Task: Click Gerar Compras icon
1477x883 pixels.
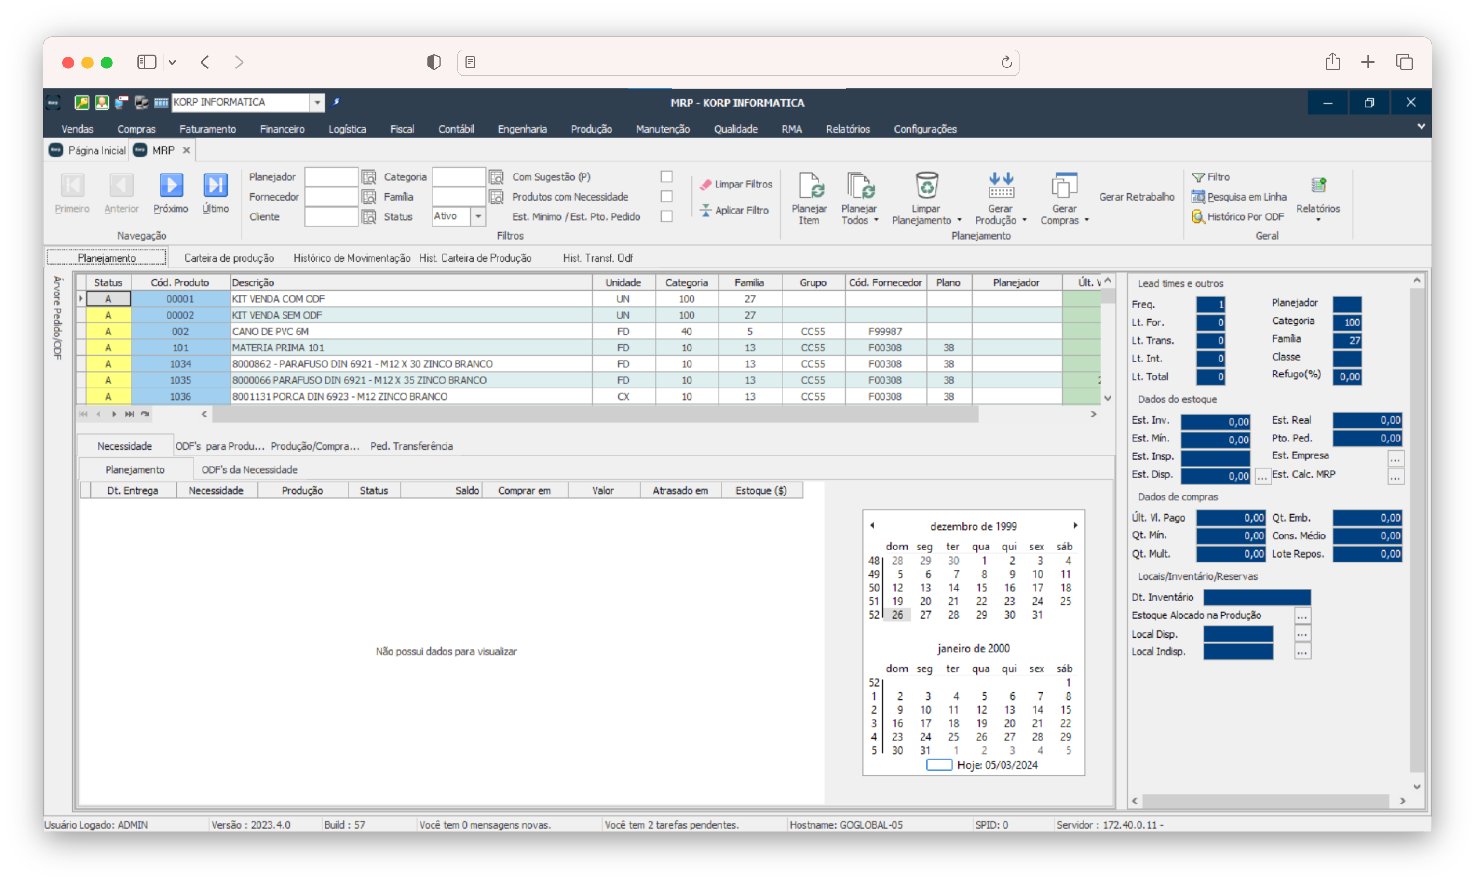Action: point(1064,186)
